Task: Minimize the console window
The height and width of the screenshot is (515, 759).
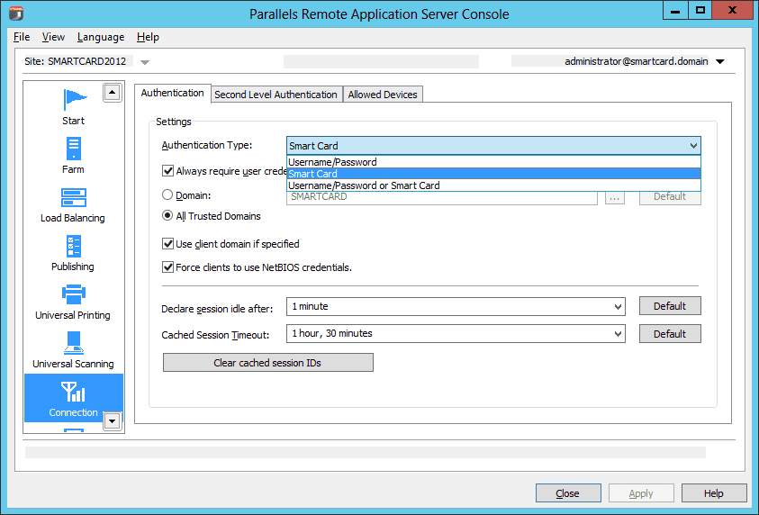Action: coord(676,11)
